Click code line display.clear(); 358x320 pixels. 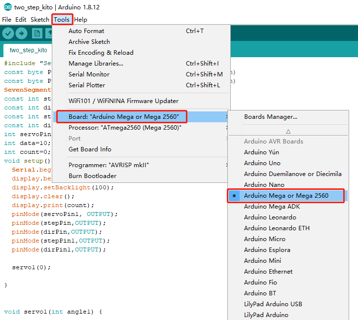tap(43, 197)
